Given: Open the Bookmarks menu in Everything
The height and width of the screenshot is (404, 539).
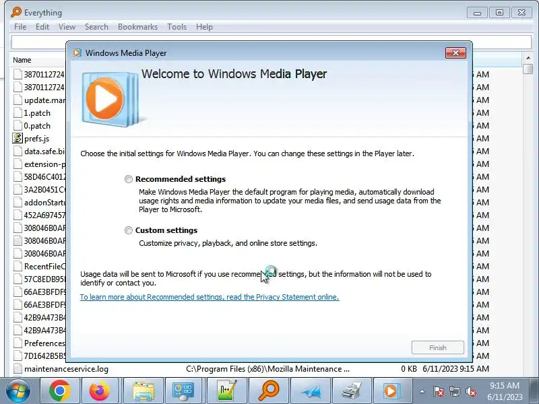Looking at the screenshot, I should pos(137,27).
